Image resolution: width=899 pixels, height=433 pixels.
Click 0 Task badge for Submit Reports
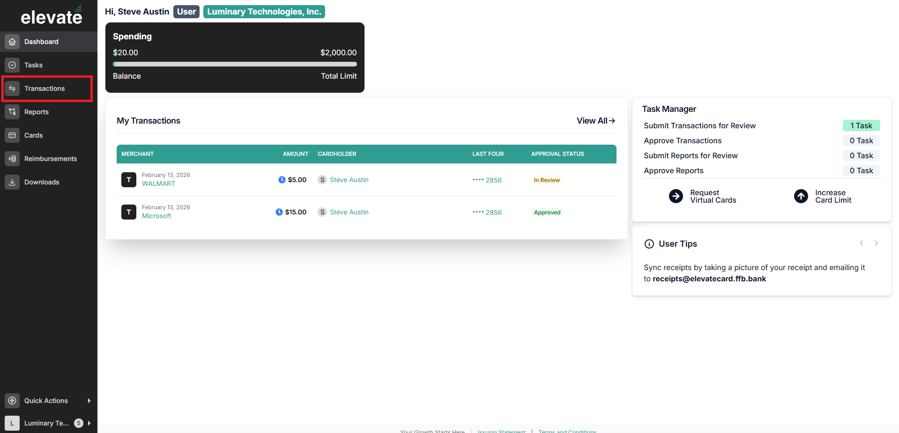[862, 155]
